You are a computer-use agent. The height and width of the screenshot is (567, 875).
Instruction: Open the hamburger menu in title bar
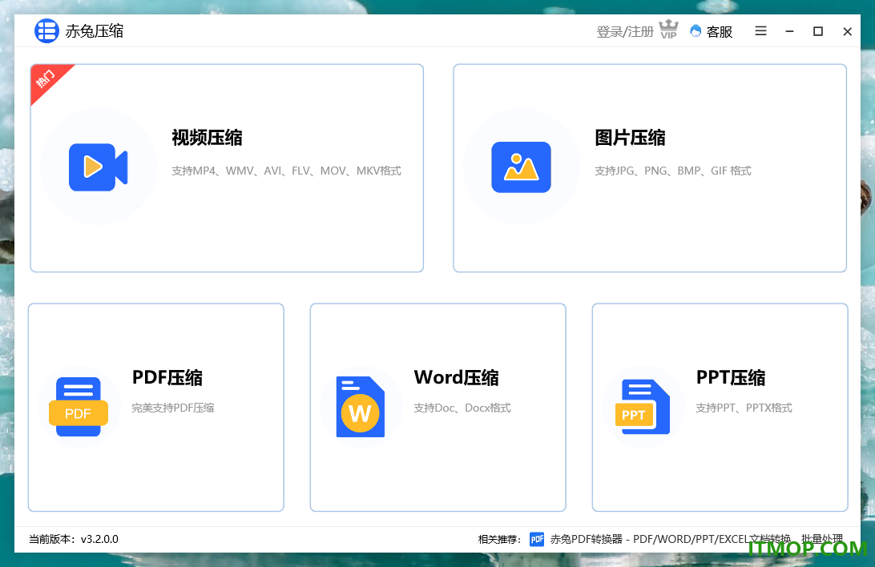pyautogui.click(x=760, y=31)
